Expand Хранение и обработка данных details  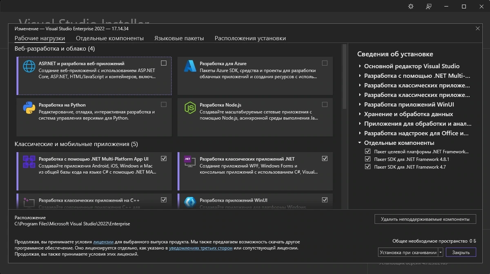(x=360, y=114)
